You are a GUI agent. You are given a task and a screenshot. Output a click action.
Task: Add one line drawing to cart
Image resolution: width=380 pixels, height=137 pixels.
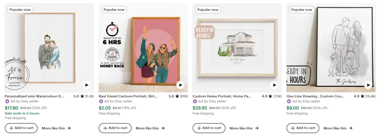pos(303,128)
